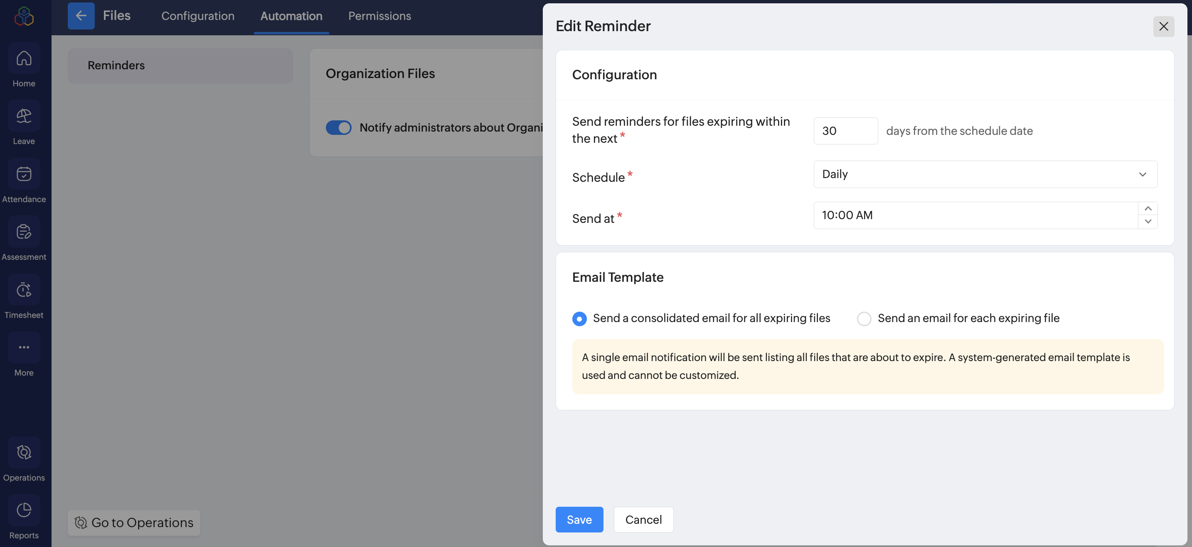Select consolidated email for all expiring files

pyautogui.click(x=579, y=319)
